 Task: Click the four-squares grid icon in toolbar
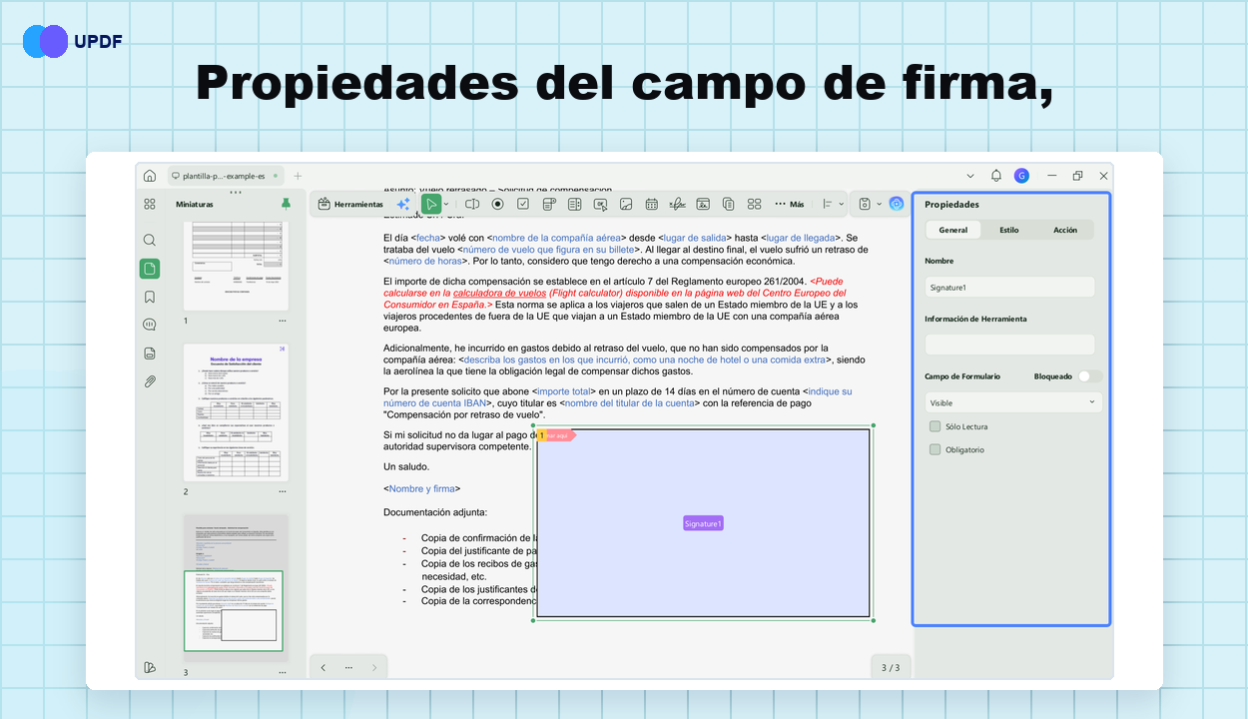pyautogui.click(x=754, y=204)
